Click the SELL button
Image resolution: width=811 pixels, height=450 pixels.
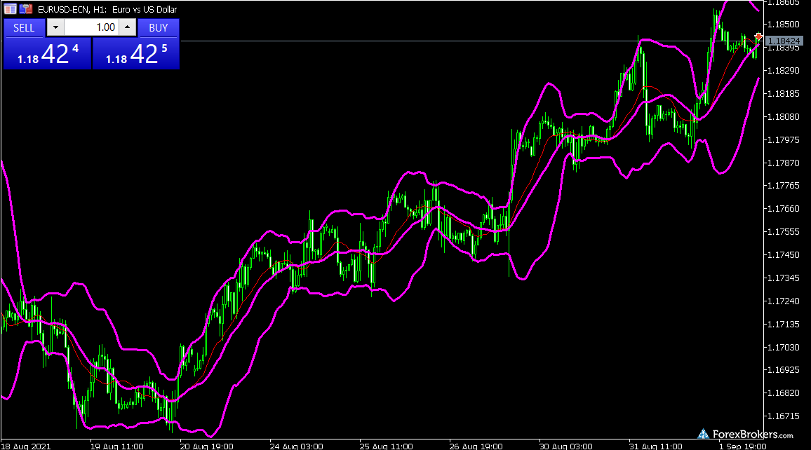(x=24, y=28)
